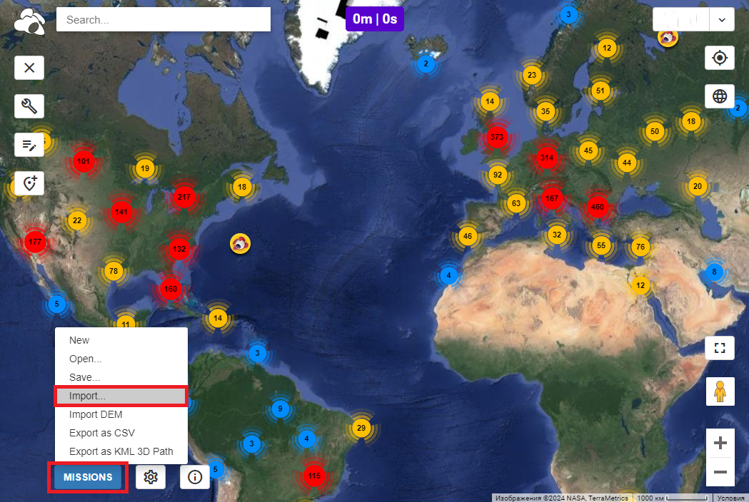Click the 0m | 0s flight time badge
Image resolution: width=749 pixels, height=502 pixels.
coord(375,19)
